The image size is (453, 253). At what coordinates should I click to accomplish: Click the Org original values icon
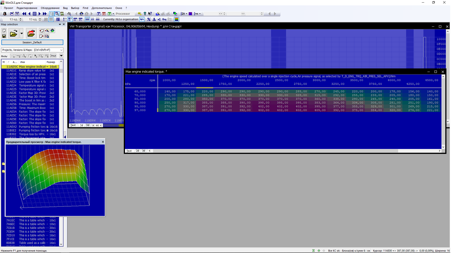(x=164, y=19)
